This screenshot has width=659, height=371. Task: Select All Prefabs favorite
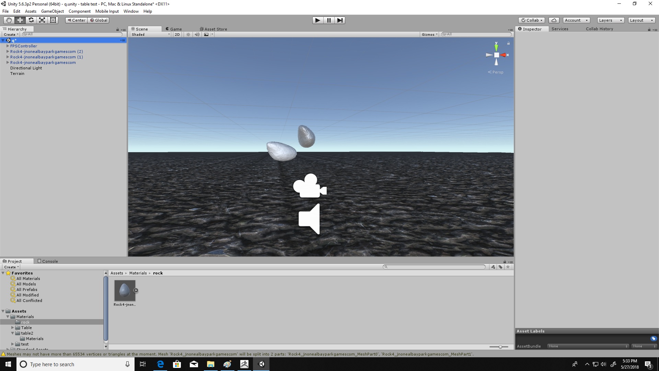pyautogui.click(x=27, y=290)
